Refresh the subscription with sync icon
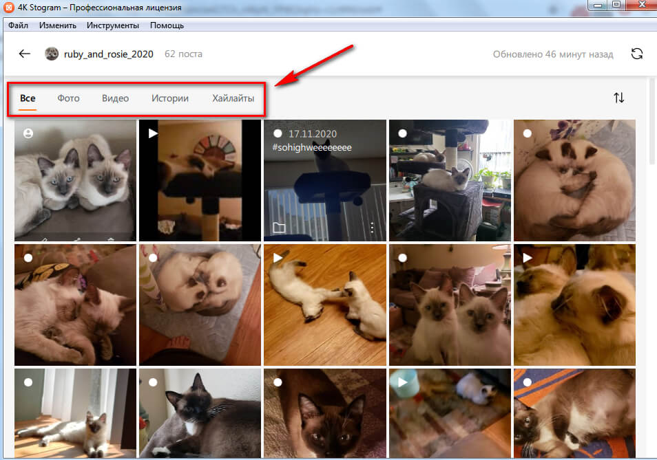 (x=636, y=54)
